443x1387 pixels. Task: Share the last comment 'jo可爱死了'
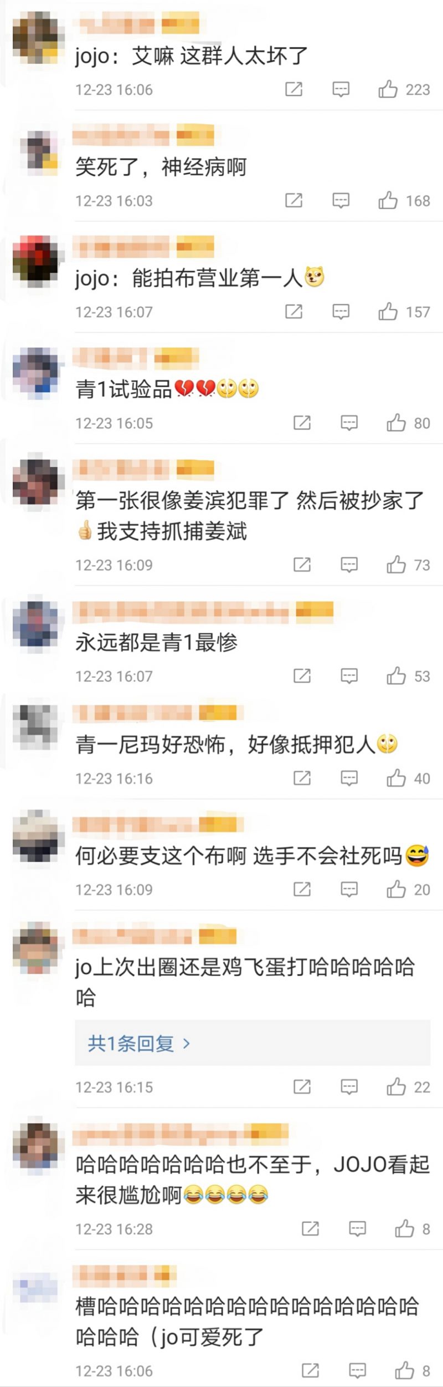tap(310, 1370)
